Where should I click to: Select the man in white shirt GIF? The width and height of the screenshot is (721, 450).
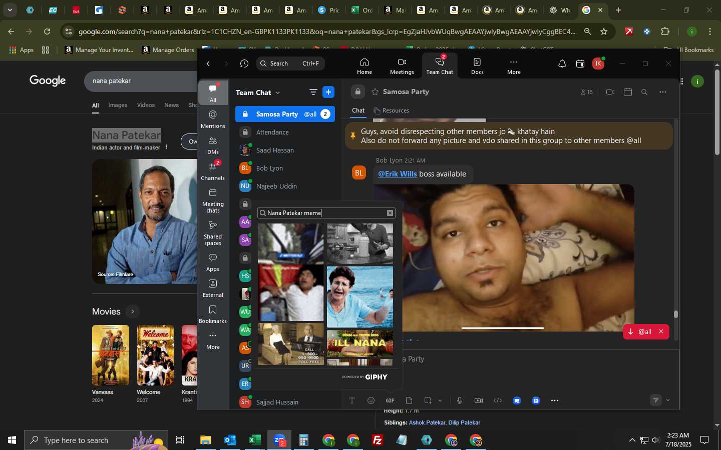click(291, 293)
